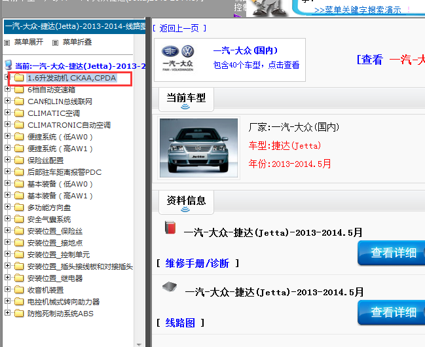Image resolution: width=425 pixels, height=347 pixels.
Task: Click the gray chip icon for wiring diagram
Action: coord(170,287)
